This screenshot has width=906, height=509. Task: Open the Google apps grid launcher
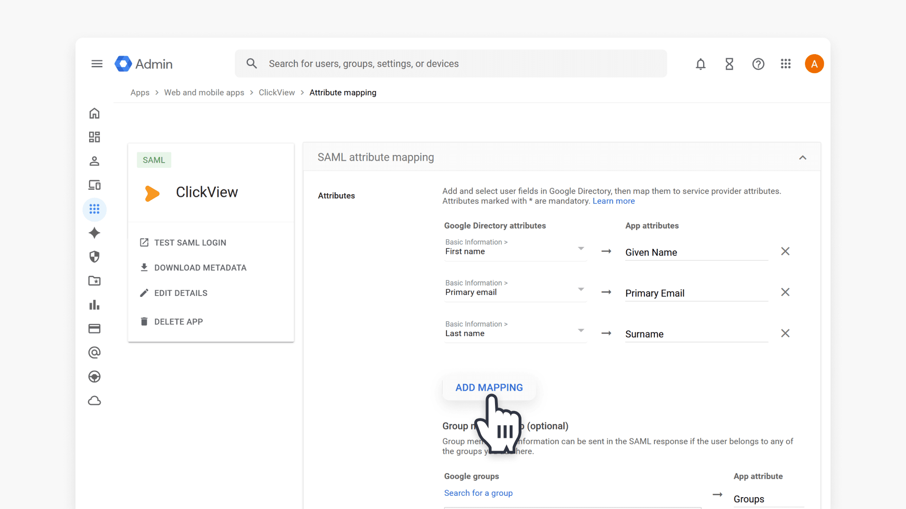pos(786,64)
